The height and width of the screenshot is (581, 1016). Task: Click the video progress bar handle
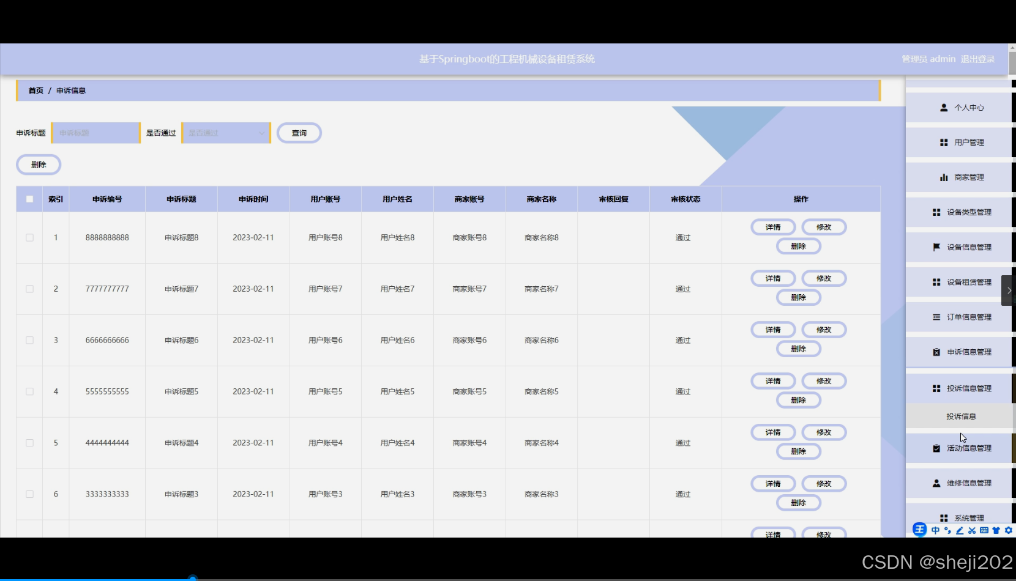point(192,578)
